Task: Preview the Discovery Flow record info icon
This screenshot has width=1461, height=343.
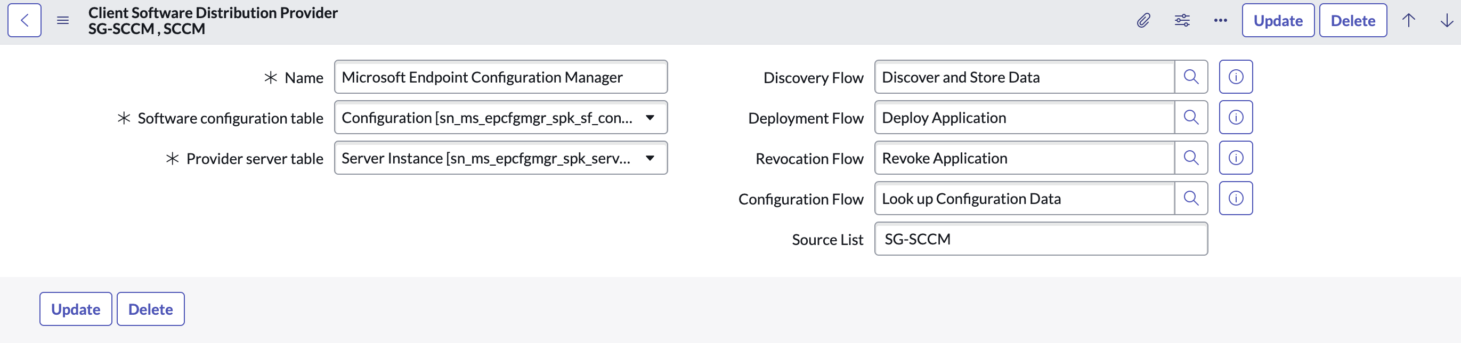Action: pos(1236,77)
